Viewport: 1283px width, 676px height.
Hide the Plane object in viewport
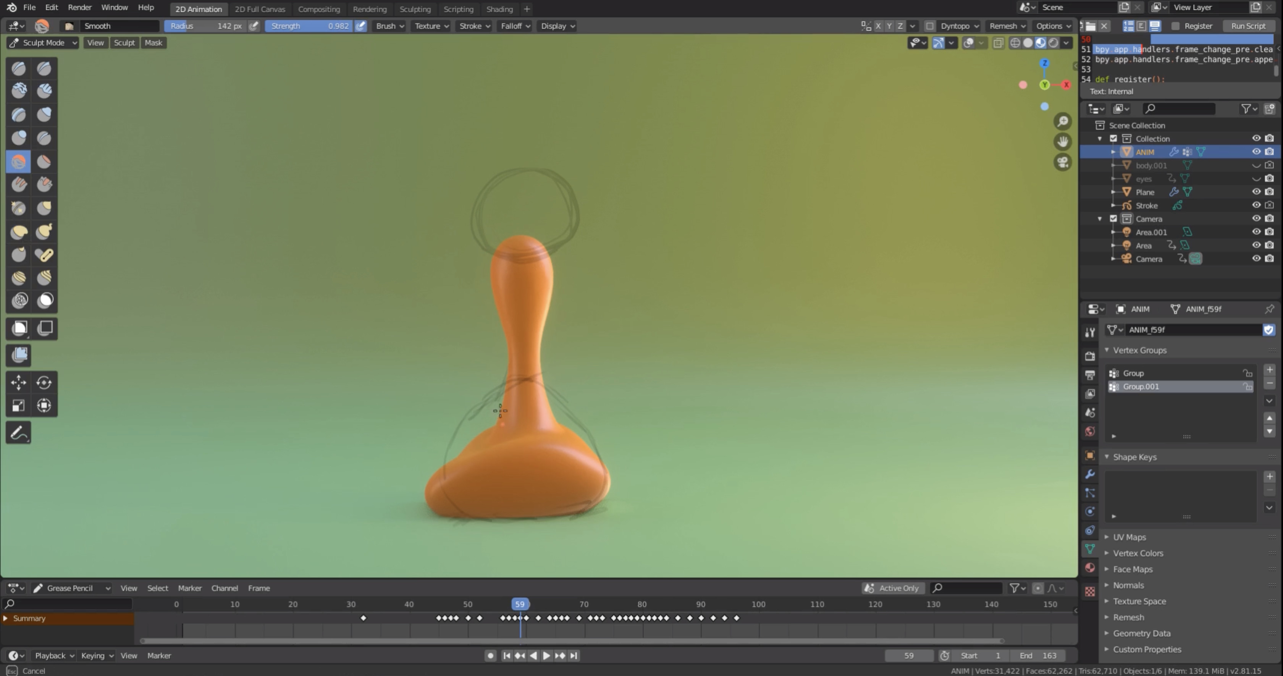[x=1256, y=192]
